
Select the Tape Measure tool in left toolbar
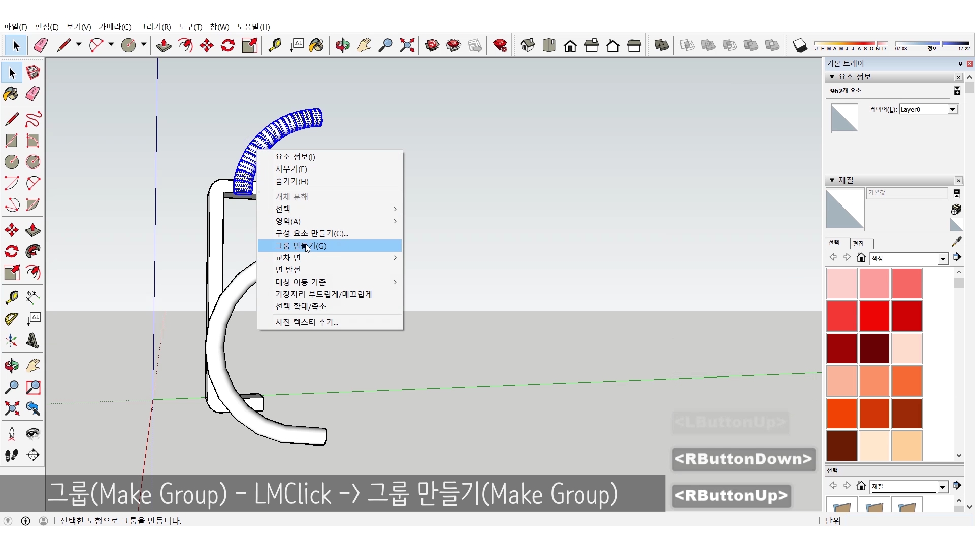[x=11, y=297]
